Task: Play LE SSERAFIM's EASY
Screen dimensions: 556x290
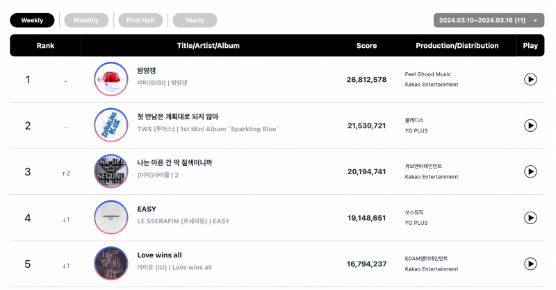Action: coord(530,218)
